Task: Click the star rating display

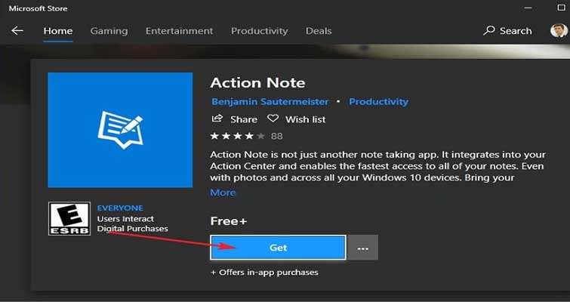Action: click(238, 137)
